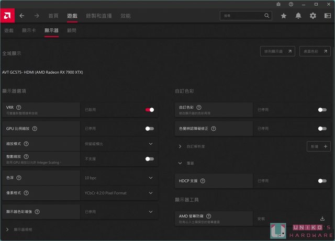Open settings gear icon

click(x=313, y=16)
